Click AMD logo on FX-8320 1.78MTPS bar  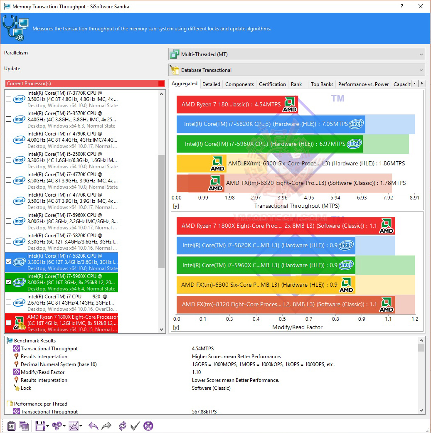215,183
